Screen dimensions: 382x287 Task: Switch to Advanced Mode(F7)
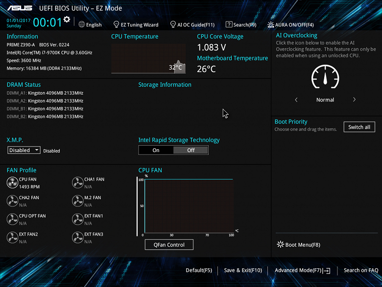[298, 270]
